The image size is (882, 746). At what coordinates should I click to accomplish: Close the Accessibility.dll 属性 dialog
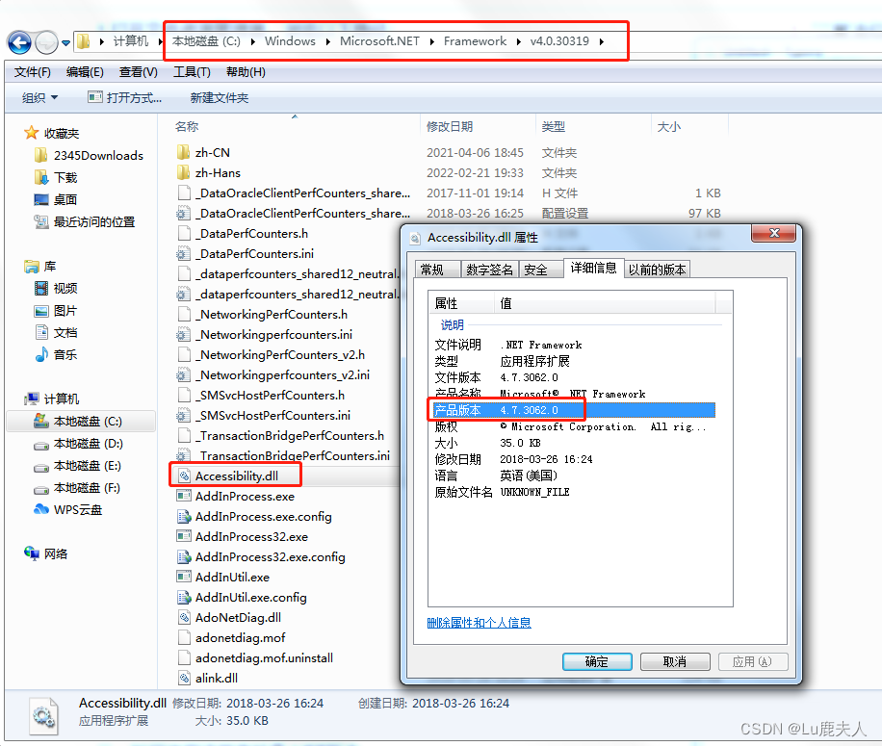774,233
